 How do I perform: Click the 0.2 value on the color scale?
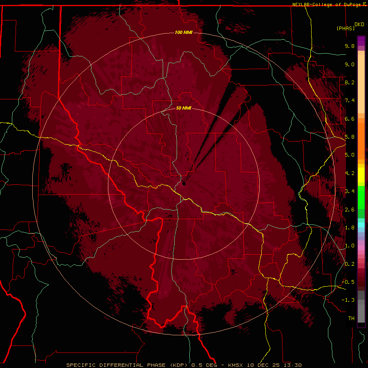tap(350, 264)
